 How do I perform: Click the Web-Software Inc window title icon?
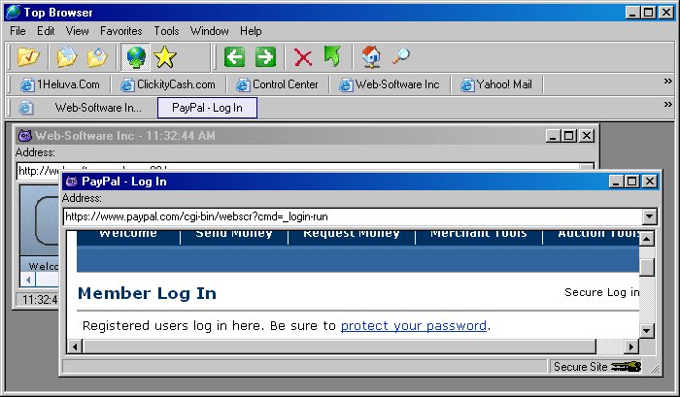25,136
